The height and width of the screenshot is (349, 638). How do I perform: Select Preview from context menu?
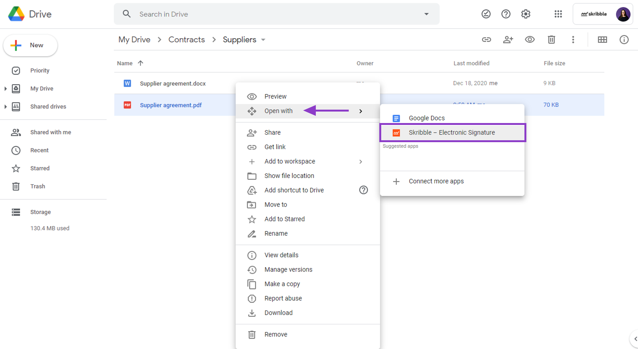pyautogui.click(x=275, y=96)
